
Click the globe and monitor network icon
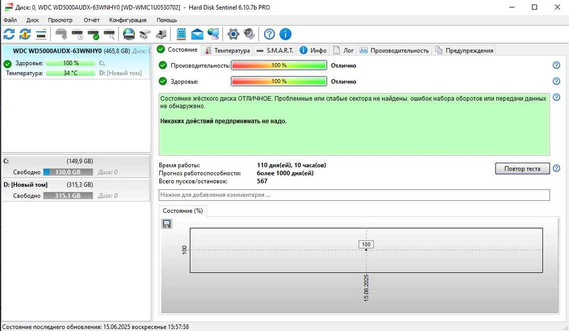pos(213,34)
